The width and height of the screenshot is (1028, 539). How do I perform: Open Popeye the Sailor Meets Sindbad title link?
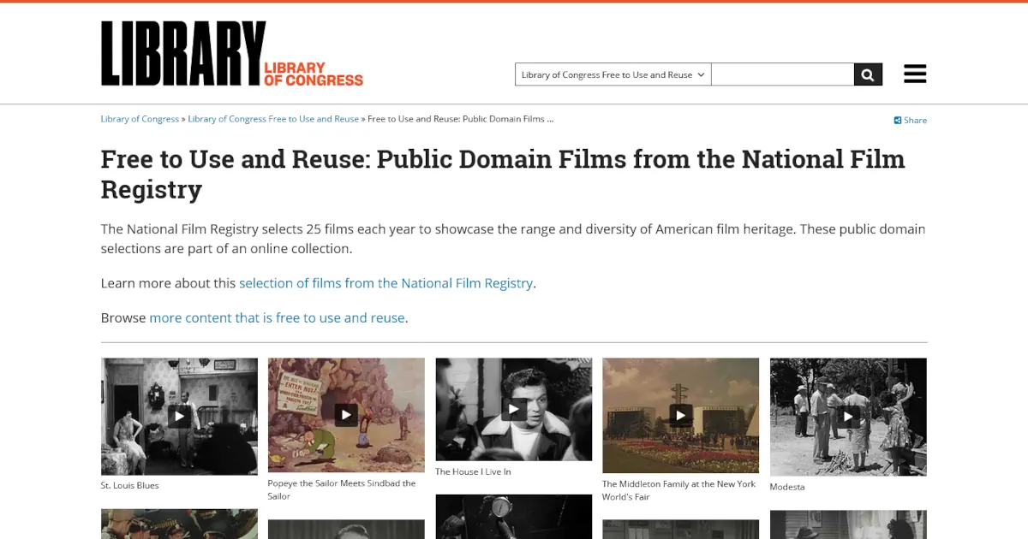click(342, 489)
